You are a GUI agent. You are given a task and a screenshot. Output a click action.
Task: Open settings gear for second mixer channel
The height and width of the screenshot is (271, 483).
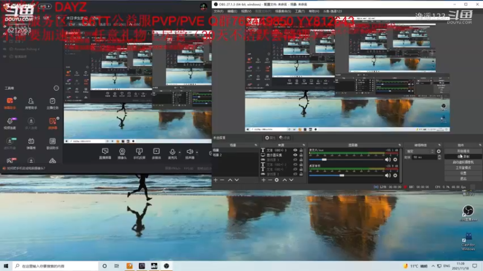(395, 175)
